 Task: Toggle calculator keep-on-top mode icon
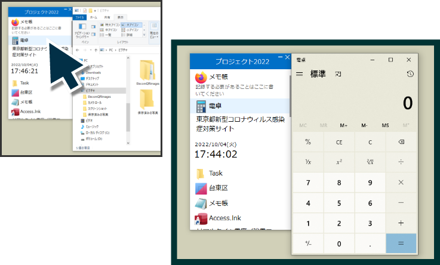click(x=339, y=74)
